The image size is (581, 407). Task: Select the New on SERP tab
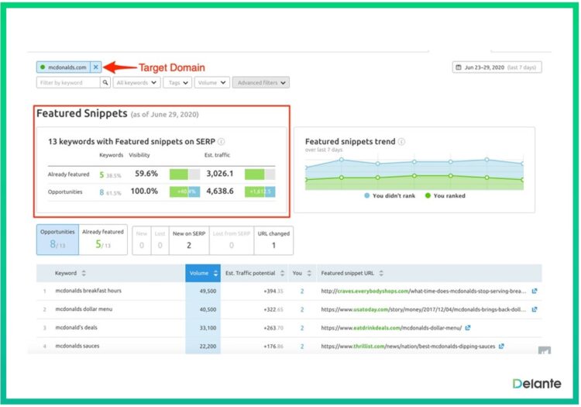tap(189, 240)
